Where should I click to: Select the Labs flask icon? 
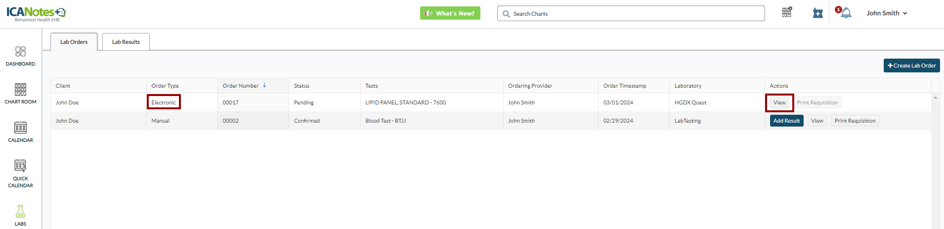tap(20, 212)
